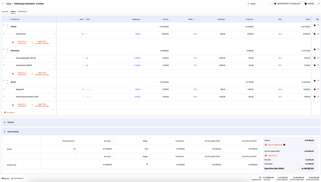This screenshot has height=182, width=321.
Task: Click the KONVERTER TIL PROSJEKT button
Action: (287, 4)
